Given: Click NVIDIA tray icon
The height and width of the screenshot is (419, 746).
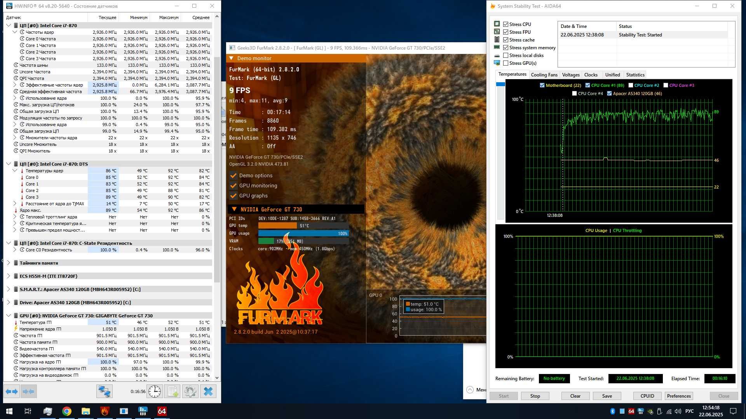Looking at the screenshot, I should [x=650, y=411].
